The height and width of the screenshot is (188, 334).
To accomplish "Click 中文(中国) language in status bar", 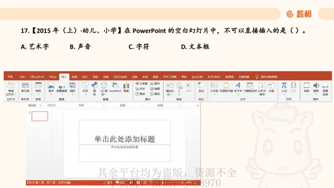I will point(65,183).
